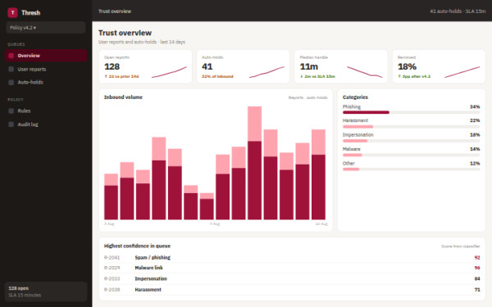Click 'Score from classifier' label
This screenshot has height=307, width=492.
(461, 246)
